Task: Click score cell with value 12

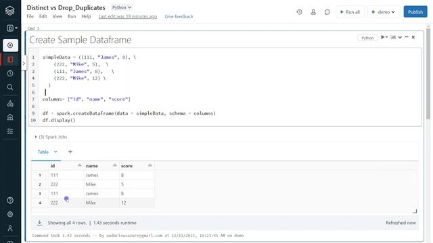Action: coord(137,202)
